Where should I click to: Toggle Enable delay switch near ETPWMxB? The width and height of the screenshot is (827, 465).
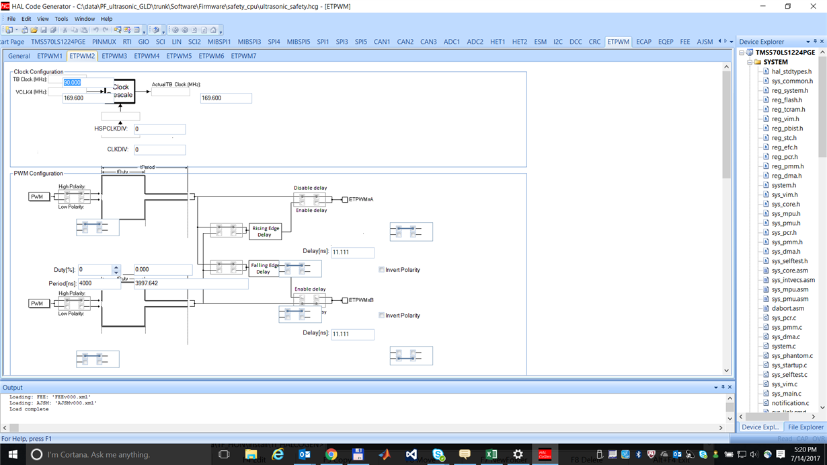click(309, 300)
